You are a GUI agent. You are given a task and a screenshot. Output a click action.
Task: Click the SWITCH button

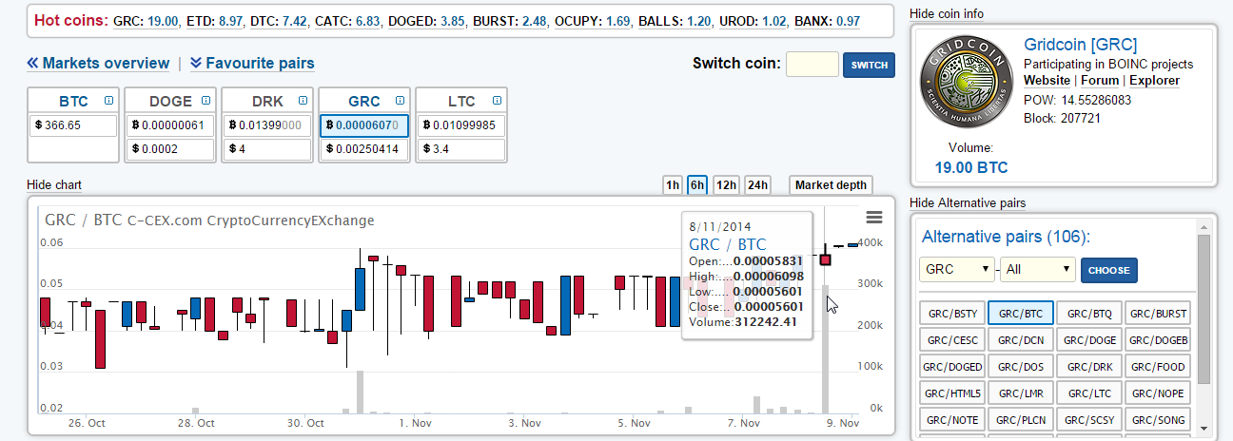click(869, 65)
